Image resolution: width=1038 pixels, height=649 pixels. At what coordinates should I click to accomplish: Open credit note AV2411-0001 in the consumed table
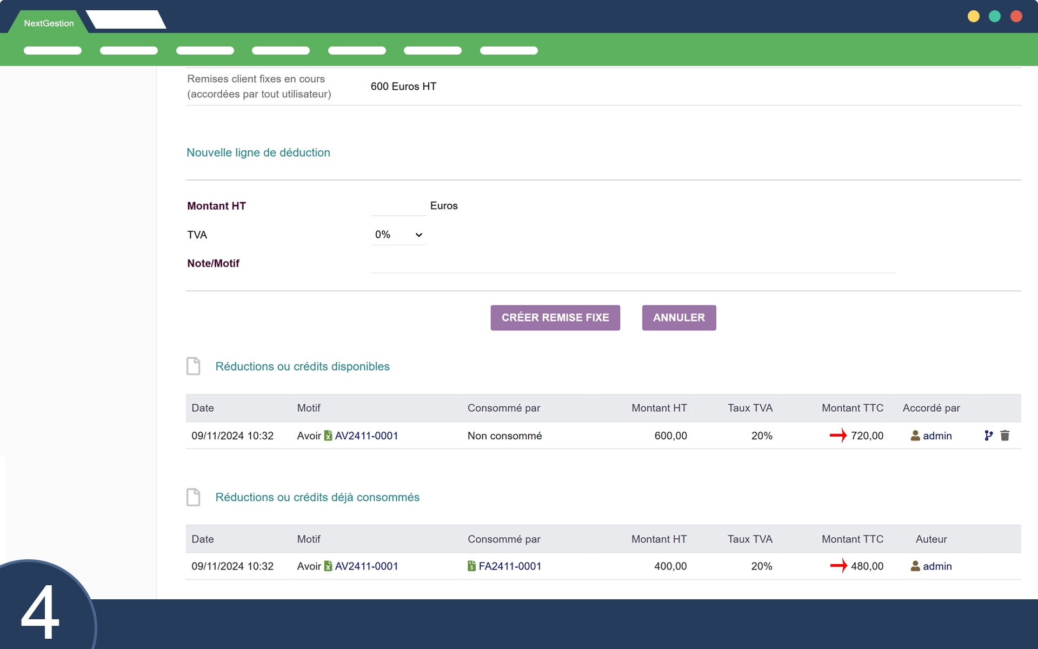[x=367, y=566]
